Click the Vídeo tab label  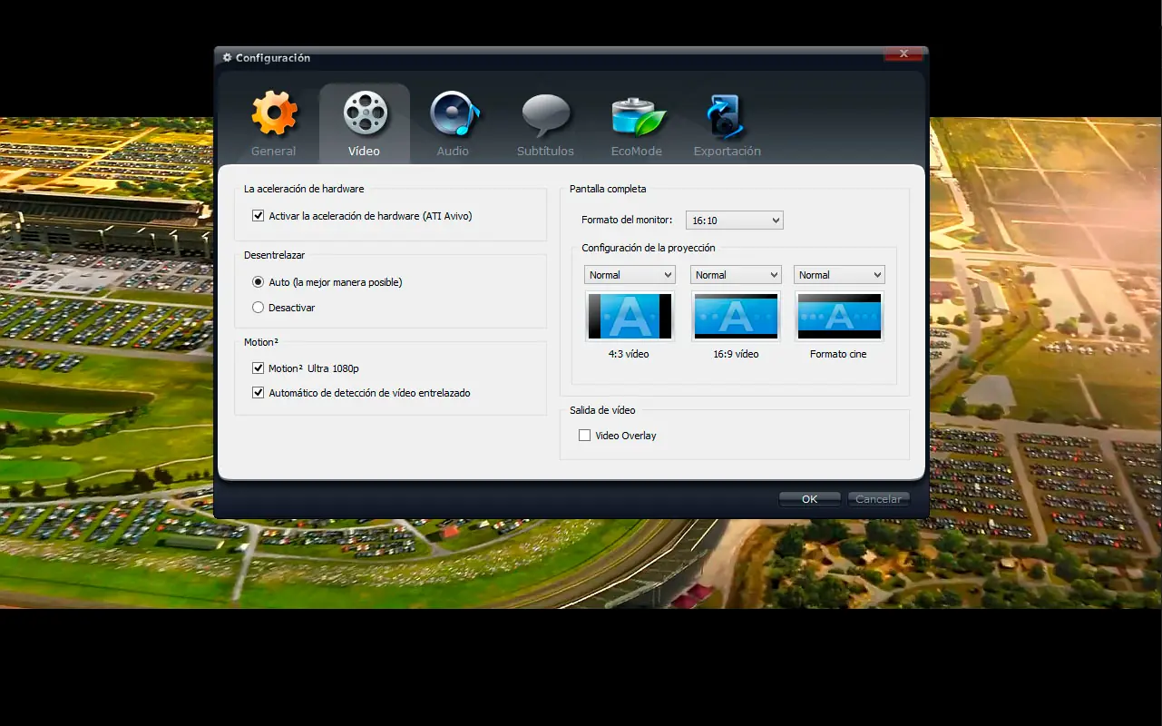(365, 152)
